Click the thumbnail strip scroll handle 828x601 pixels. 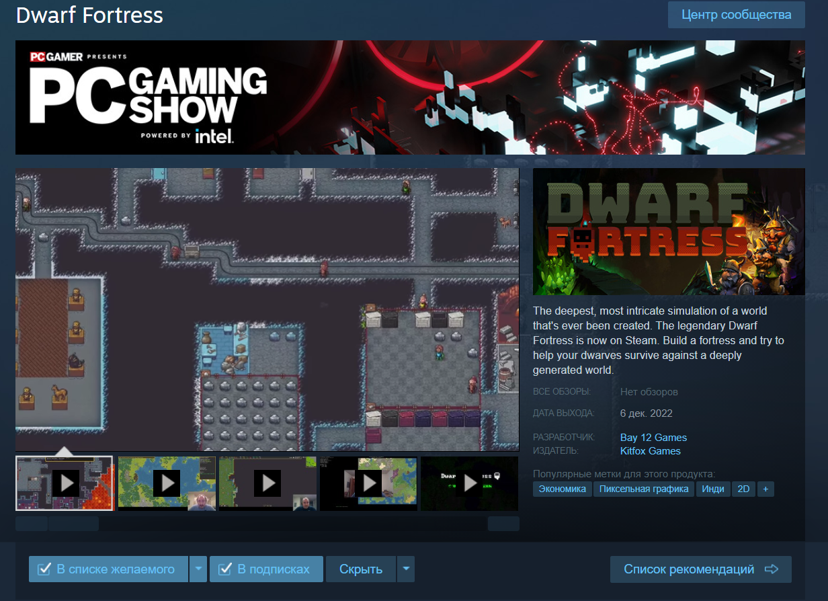point(73,524)
